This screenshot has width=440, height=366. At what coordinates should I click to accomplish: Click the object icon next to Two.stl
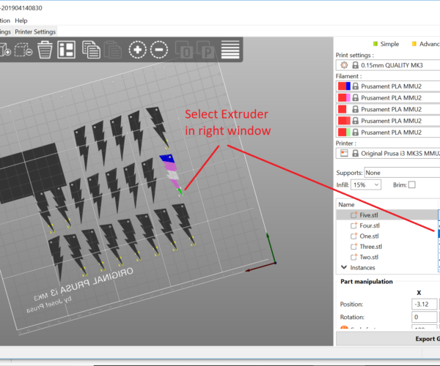point(353,257)
